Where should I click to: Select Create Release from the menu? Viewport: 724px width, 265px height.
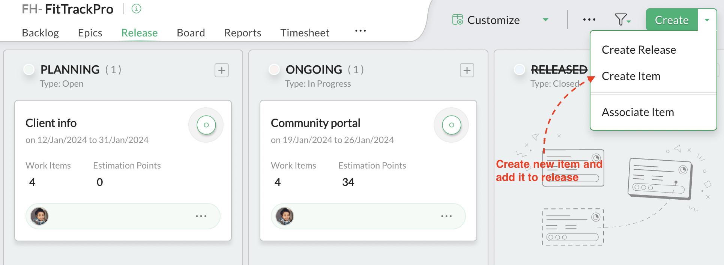(638, 50)
